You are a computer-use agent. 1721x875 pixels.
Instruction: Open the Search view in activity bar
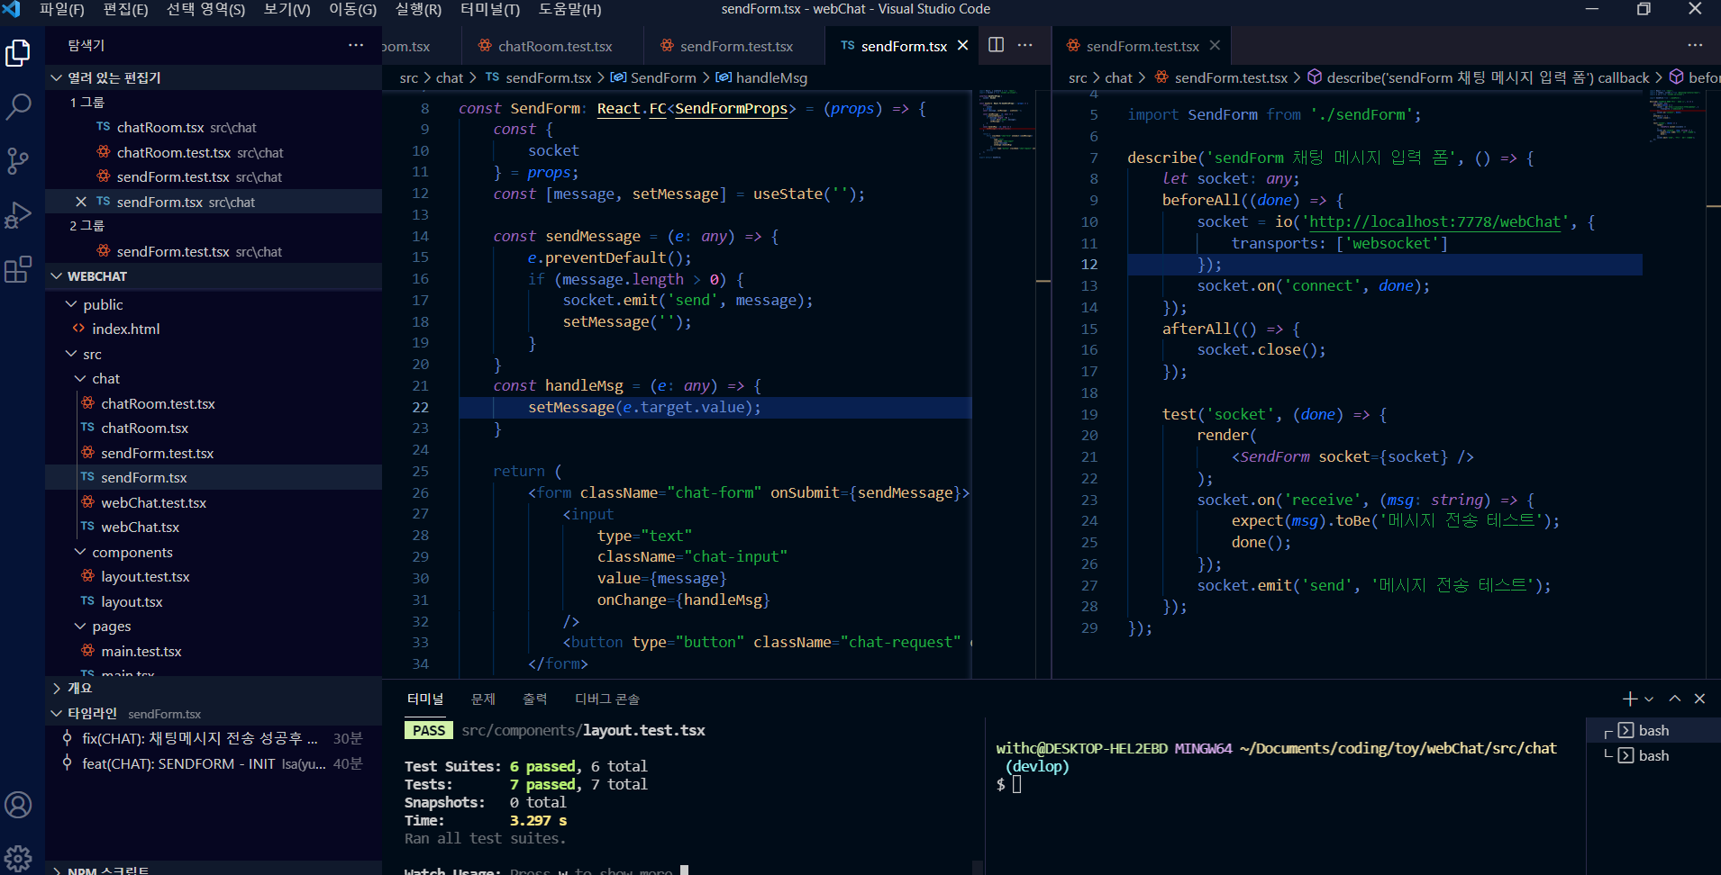click(18, 107)
